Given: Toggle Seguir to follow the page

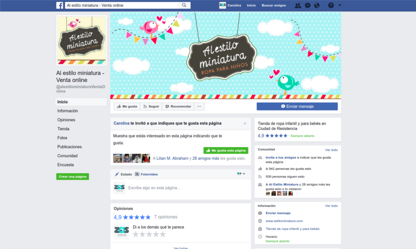Looking at the screenshot, I should [x=151, y=107].
